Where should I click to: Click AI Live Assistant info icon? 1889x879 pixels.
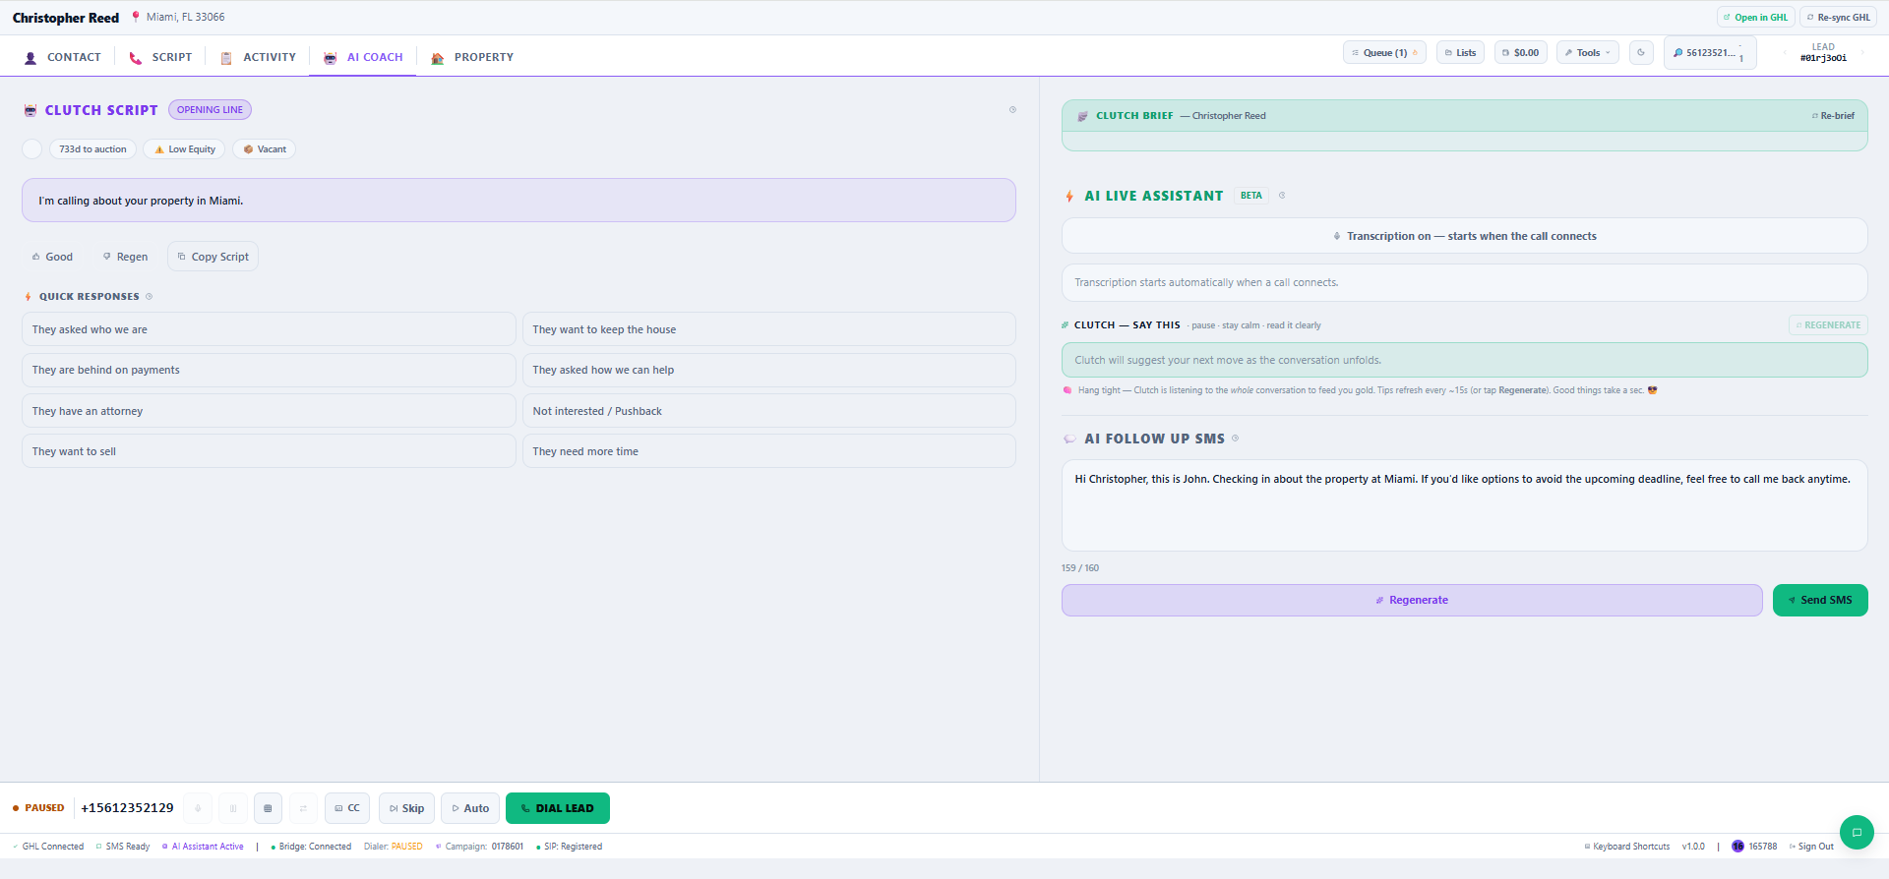(1282, 196)
